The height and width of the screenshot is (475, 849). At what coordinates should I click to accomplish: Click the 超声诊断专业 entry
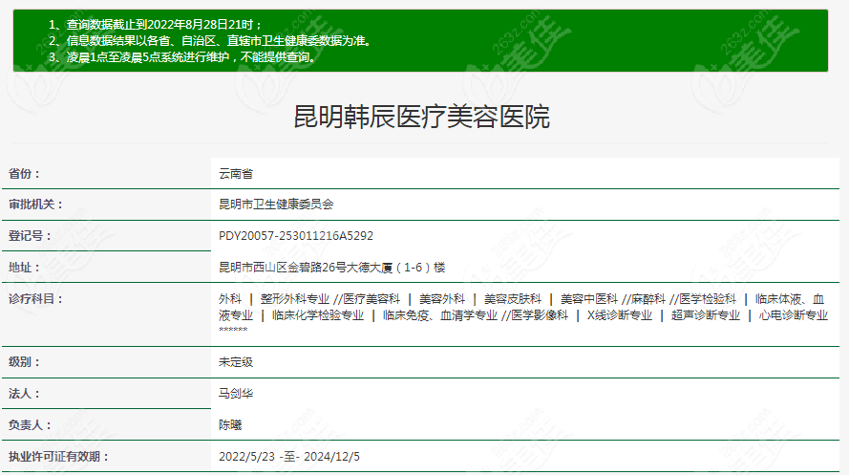[x=706, y=315]
